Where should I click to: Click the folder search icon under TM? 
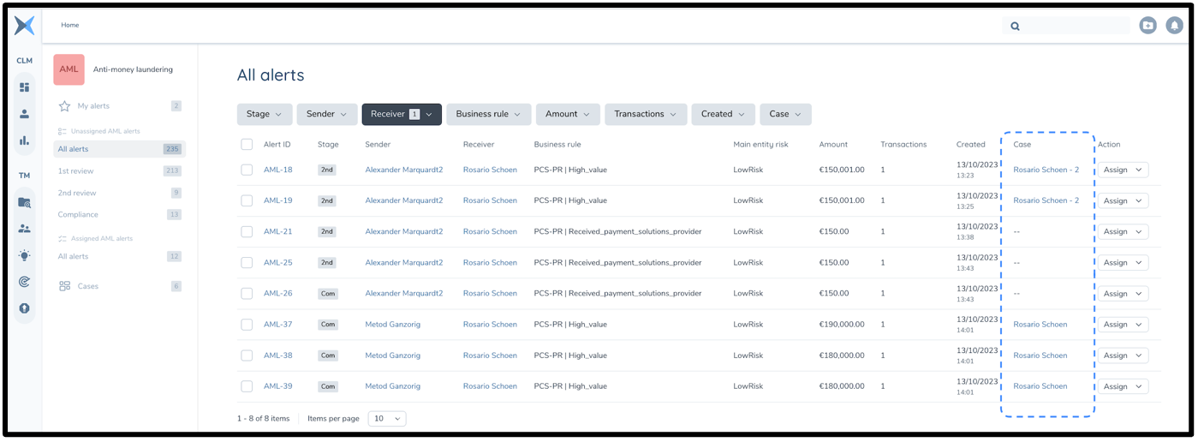pos(24,203)
